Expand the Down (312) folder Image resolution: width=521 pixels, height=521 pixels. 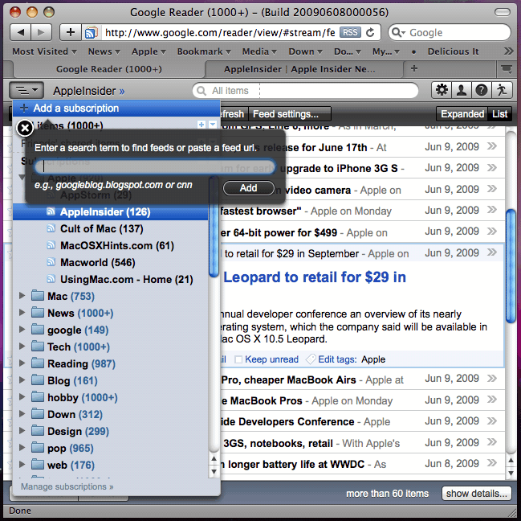click(x=22, y=414)
